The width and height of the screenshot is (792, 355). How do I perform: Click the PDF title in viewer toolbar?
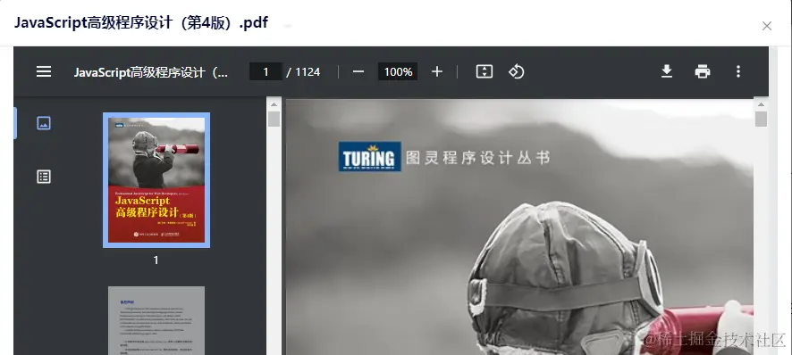point(151,72)
